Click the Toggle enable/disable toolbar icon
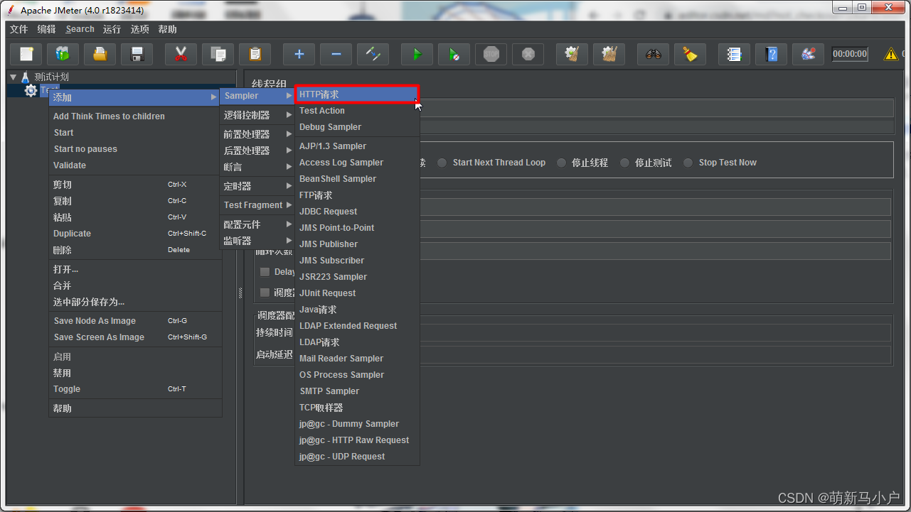911x512 pixels. click(x=373, y=54)
